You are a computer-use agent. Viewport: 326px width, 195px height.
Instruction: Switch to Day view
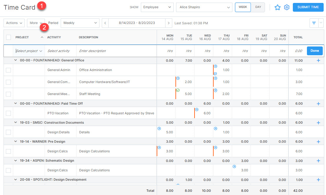258,7
